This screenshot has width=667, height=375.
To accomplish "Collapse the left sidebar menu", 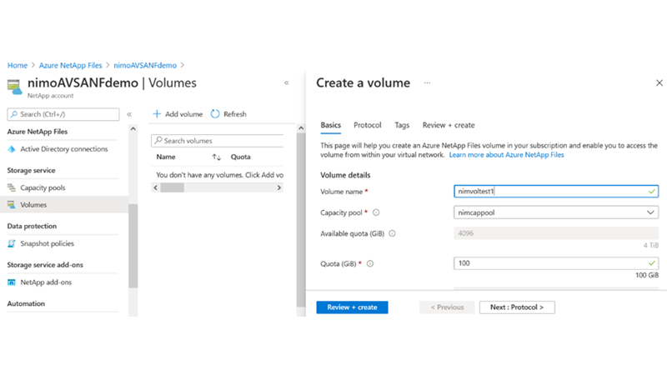I will click(129, 114).
